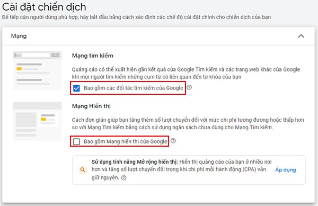Click the Mạng tìm kiếm illustration thumbnail

point(37,70)
